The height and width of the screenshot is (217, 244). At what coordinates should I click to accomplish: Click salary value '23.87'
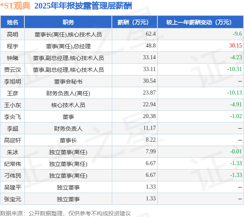click(149, 92)
